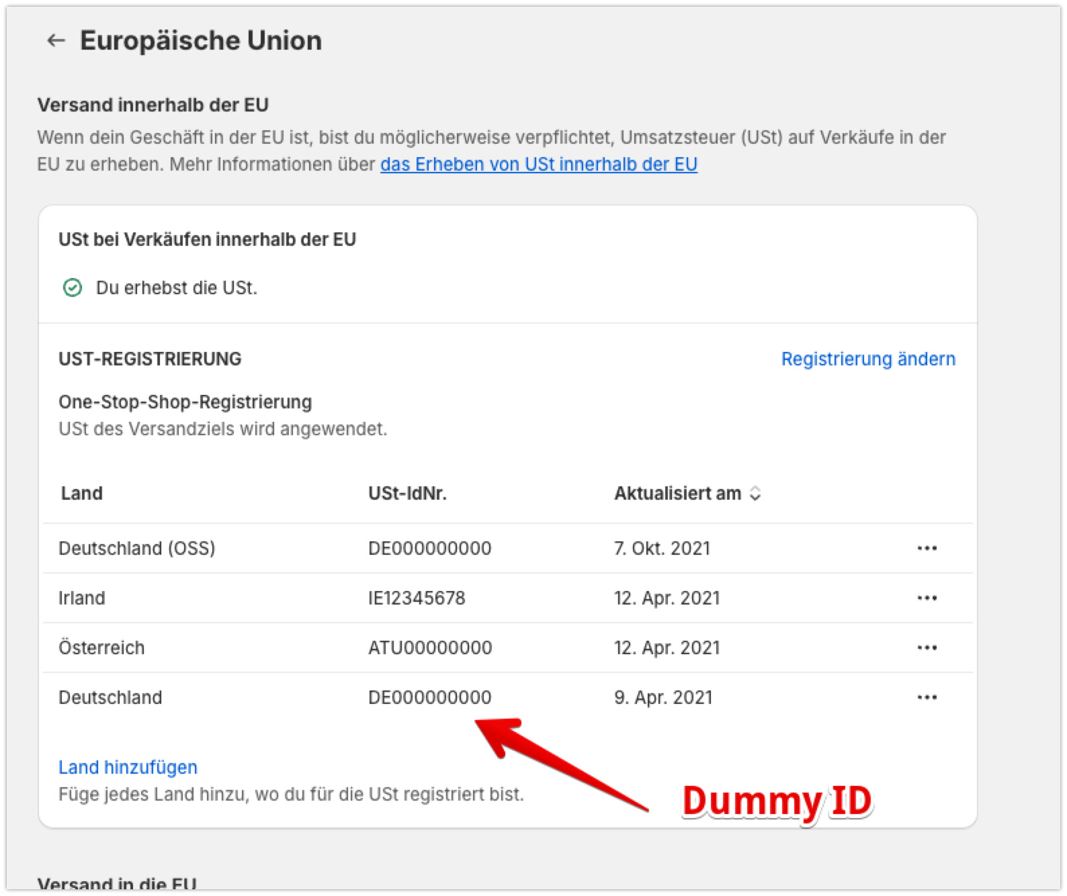
Task: Click the USt-IdNr. column header
Action: (x=407, y=494)
